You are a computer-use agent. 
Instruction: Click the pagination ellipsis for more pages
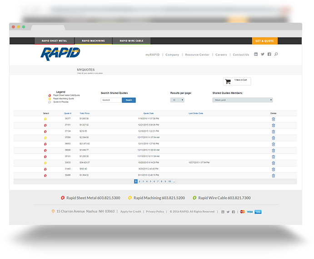(x=174, y=181)
